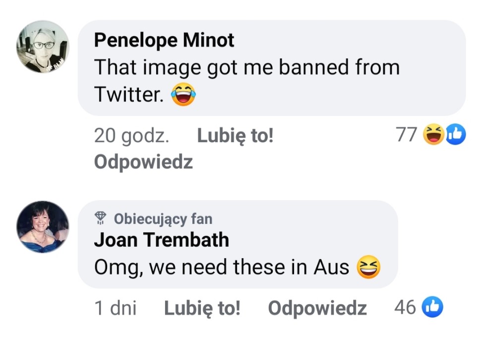
Task: Open the 46 reactions count
Action: point(405,307)
